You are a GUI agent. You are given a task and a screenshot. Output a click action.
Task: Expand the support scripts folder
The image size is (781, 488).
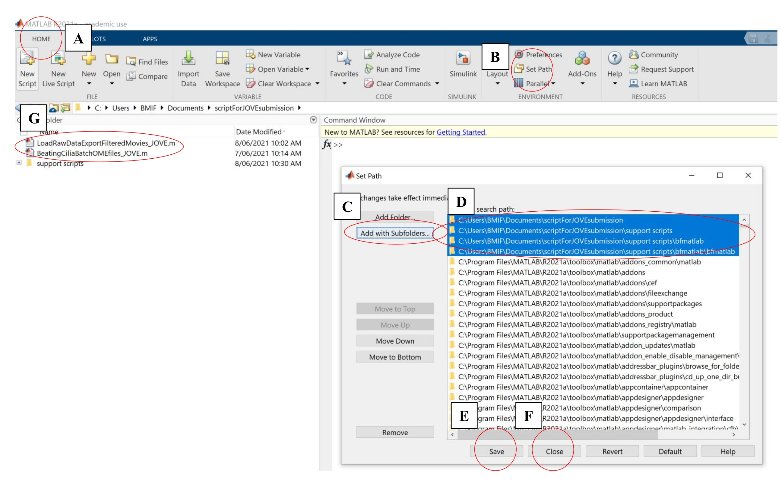click(19, 163)
